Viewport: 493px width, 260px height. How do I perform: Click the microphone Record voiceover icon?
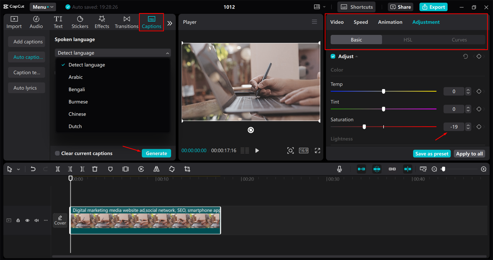339,169
